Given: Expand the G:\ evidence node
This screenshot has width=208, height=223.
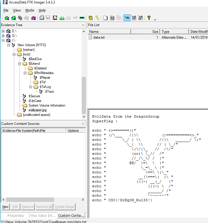Looking at the screenshot, I should [x=3, y=36].
